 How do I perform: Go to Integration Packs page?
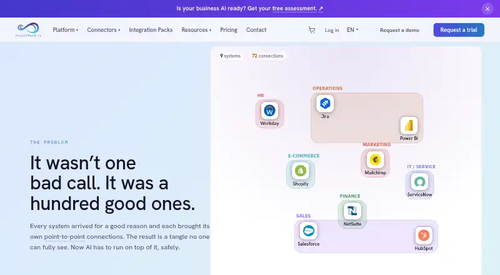pyautogui.click(x=151, y=30)
